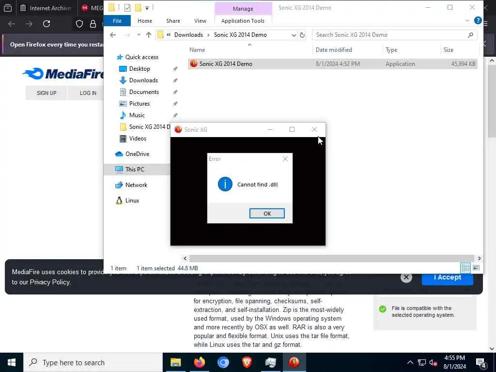Screen dimensions: 496x372
Task: Click I Accept on MediaFire cookie banner
Action: (x=447, y=277)
